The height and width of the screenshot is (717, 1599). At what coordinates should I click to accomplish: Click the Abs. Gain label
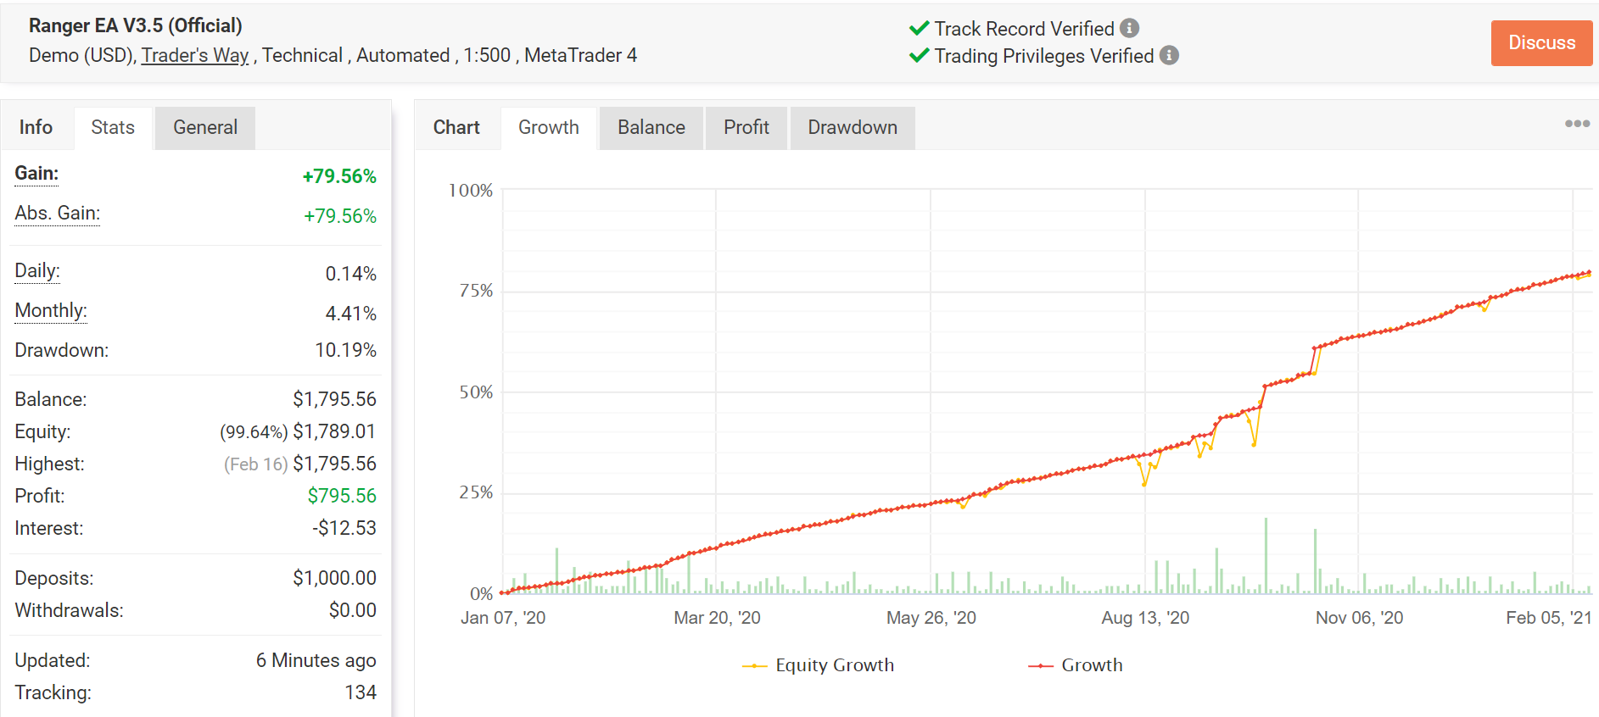click(57, 214)
